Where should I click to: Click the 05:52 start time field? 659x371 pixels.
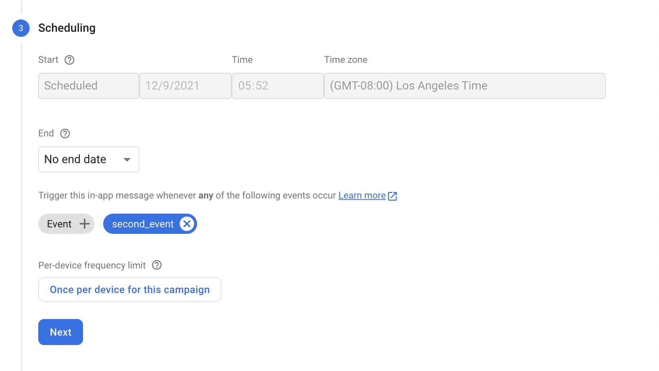click(x=277, y=86)
